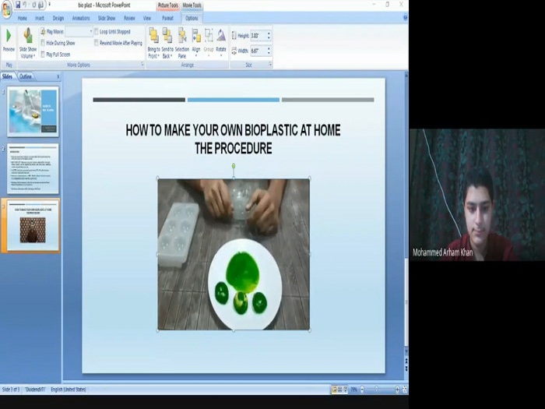Viewport: 545px width, 409px height.
Task: Open the Selection Pane
Action: [181, 43]
